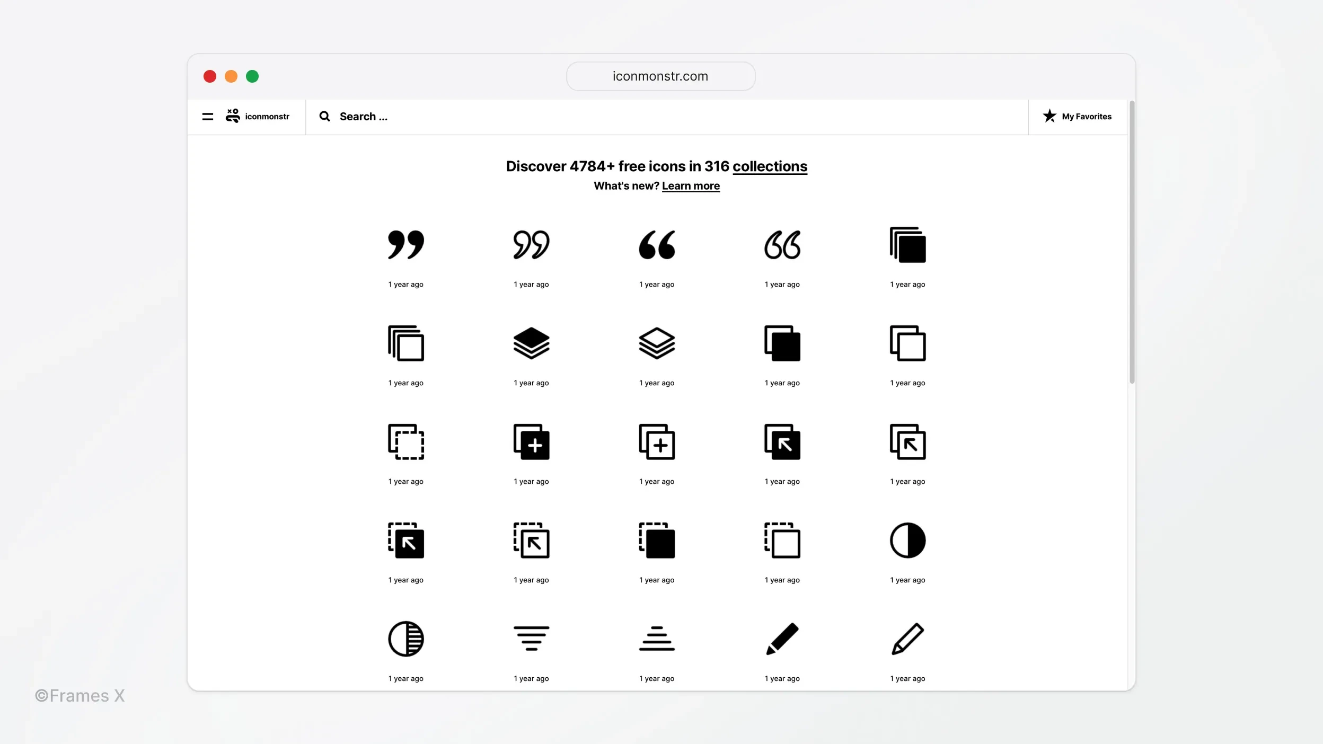Select the half-circle brightness swatch icon

[907, 542]
